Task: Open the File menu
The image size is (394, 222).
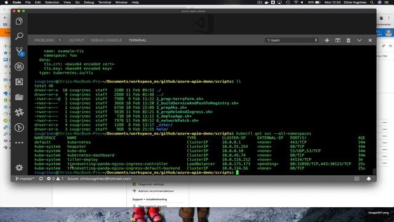Action: pyautogui.click(x=28, y=2)
